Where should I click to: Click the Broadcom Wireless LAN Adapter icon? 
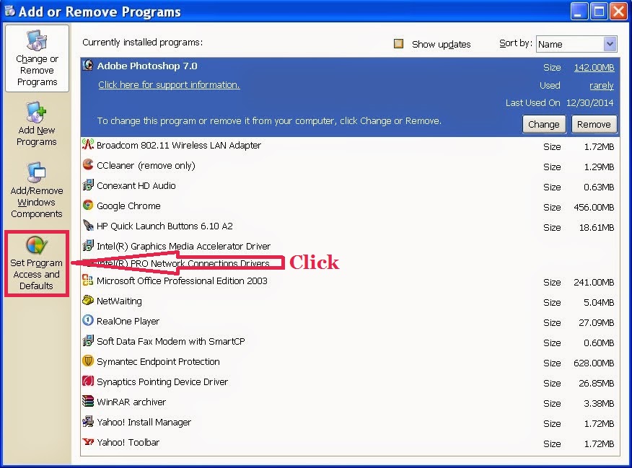click(88, 144)
